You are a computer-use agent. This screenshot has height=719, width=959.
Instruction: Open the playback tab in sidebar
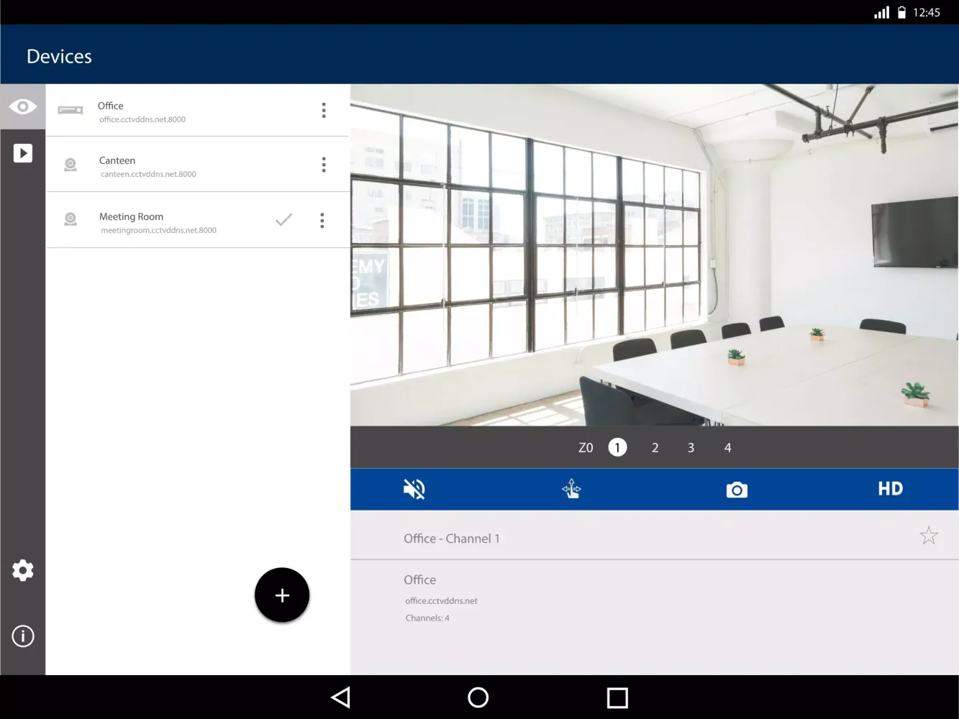point(23,153)
